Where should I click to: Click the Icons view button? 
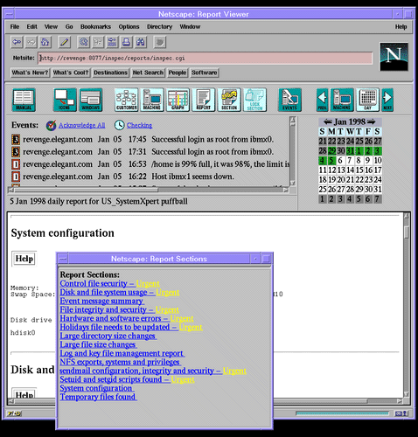point(65,100)
